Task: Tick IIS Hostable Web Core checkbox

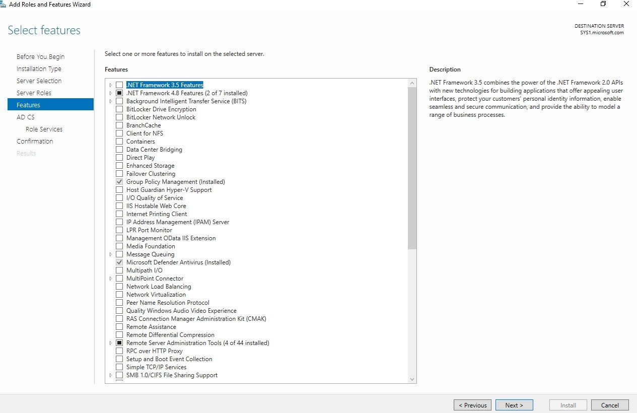Action: [x=119, y=206]
